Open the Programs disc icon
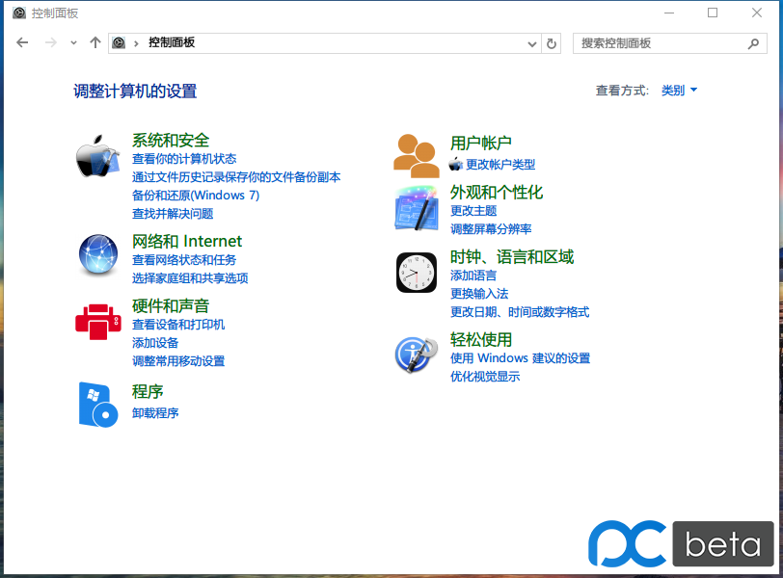Viewport: 783px width, 578px height. pyautogui.click(x=97, y=405)
